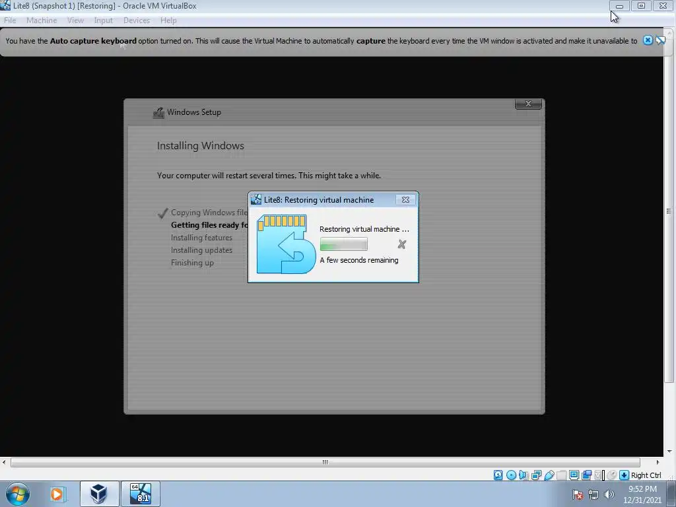Click the Windows Setup title icon
Image resolution: width=676 pixels, height=507 pixels.
coord(158,112)
